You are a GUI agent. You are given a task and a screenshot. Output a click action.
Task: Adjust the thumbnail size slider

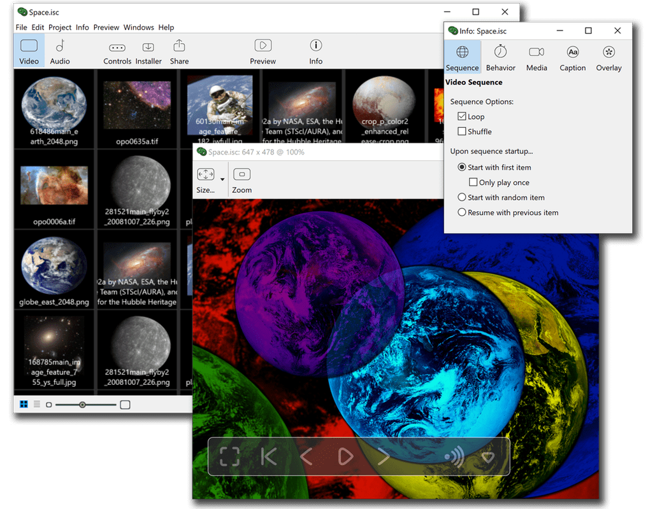83,405
